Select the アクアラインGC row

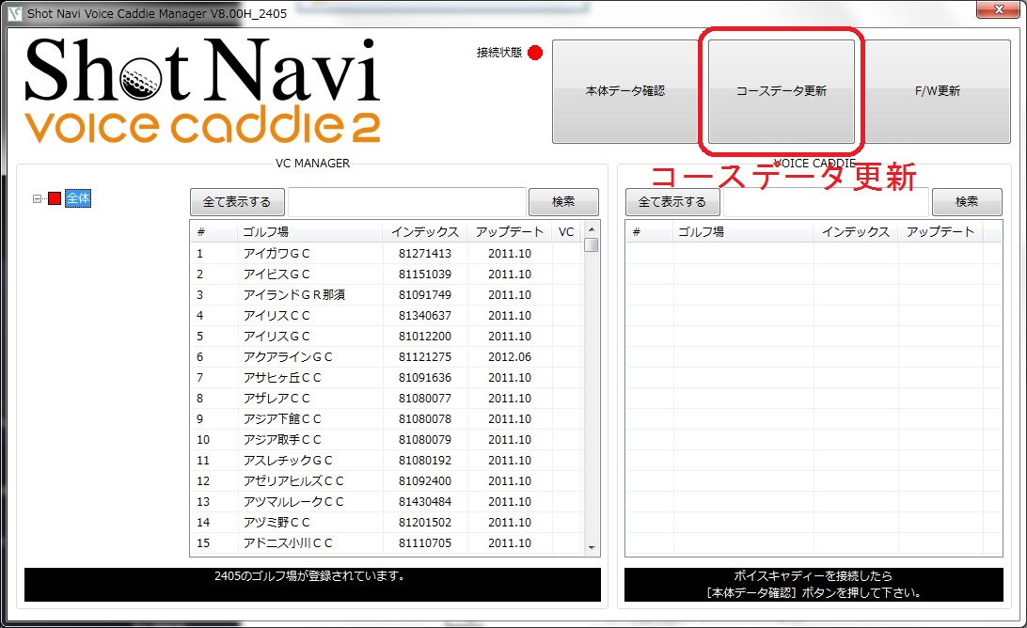[x=287, y=357]
